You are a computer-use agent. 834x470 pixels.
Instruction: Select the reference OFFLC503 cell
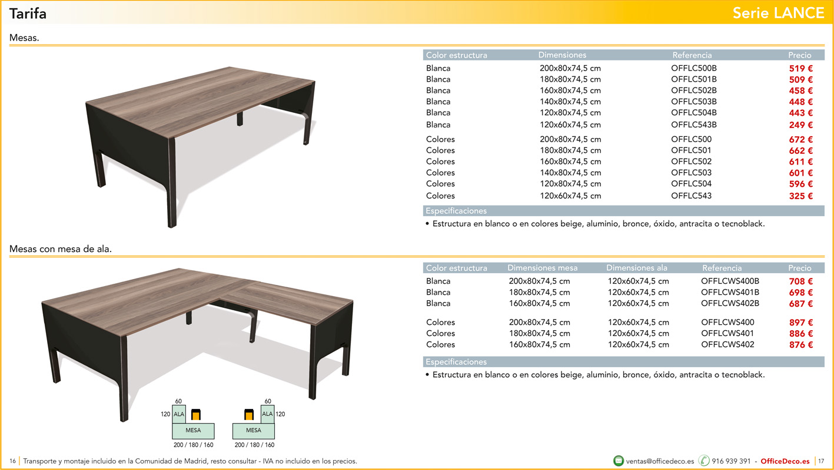click(691, 173)
